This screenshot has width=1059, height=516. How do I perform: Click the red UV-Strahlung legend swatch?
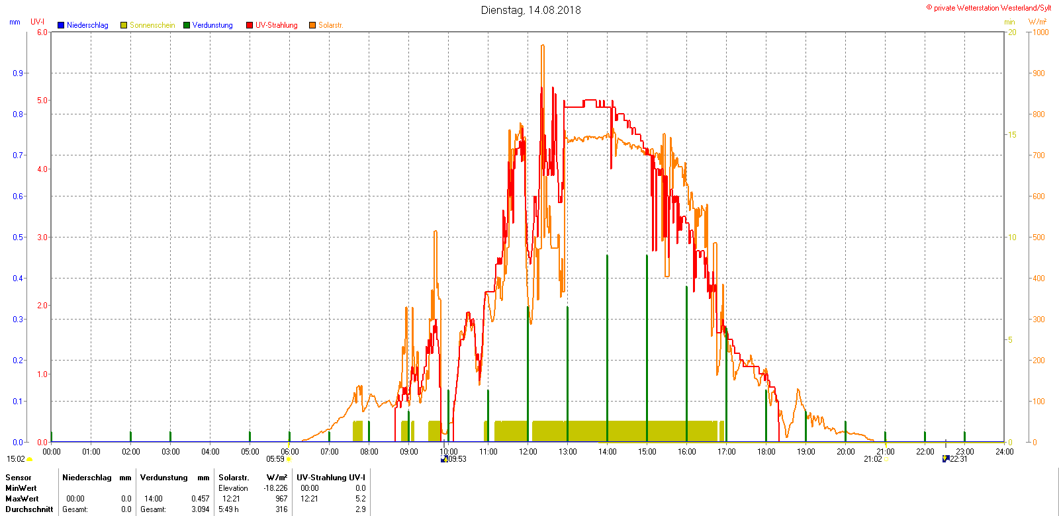click(250, 25)
